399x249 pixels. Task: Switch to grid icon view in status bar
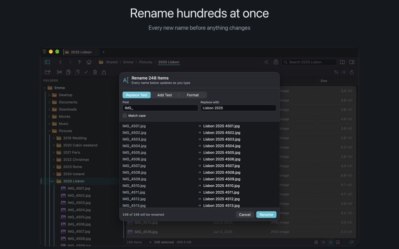click(316, 242)
